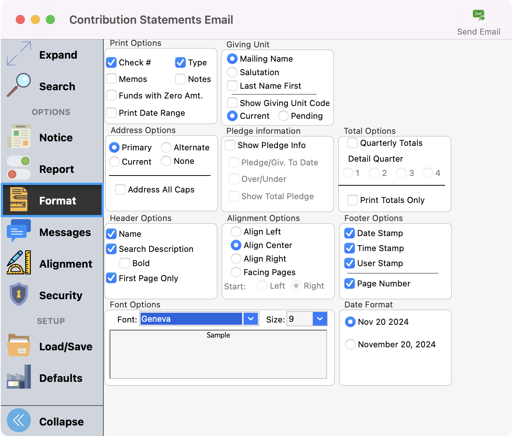Screen dimensions: 512x436
Task: Open the Report toggle-switch icon
Action: point(19,168)
